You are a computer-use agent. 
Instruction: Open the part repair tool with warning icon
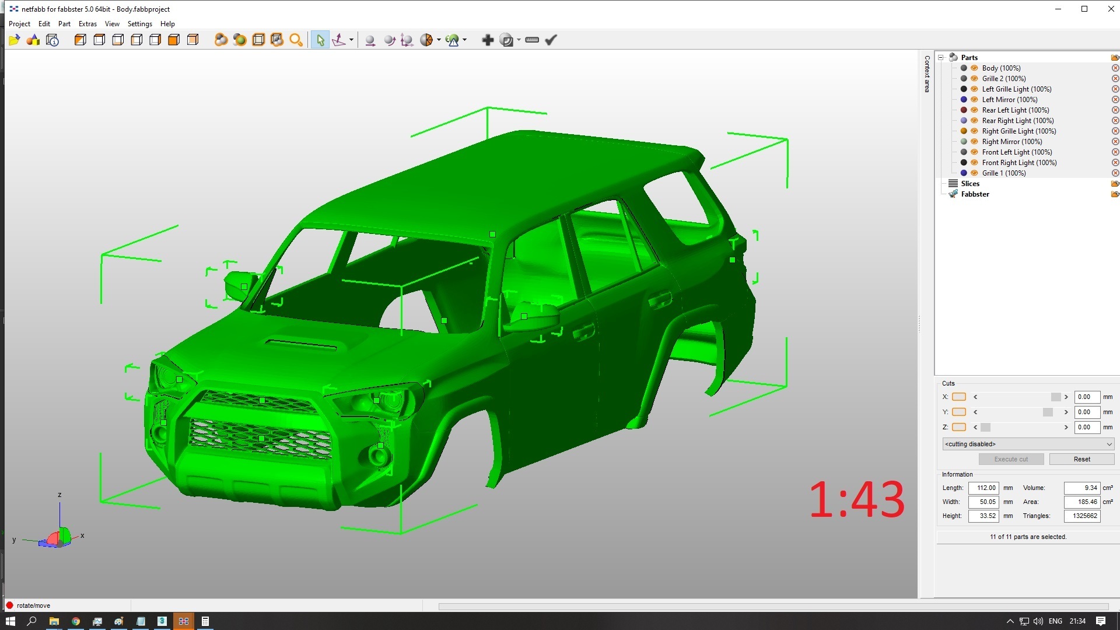pyautogui.click(x=454, y=40)
